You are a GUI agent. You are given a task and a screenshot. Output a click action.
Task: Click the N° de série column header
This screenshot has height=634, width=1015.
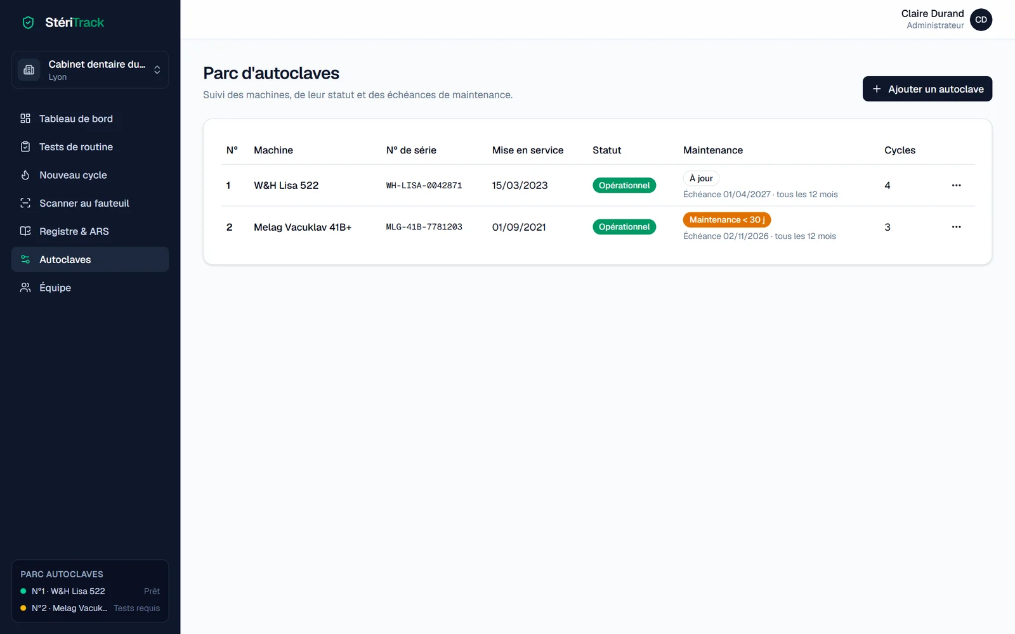(x=411, y=150)
